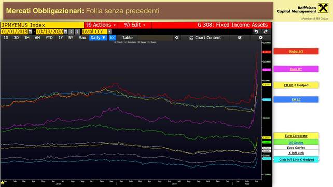333x187 pixels.
Task: Click the previous period left arrow
Action: 72,32
